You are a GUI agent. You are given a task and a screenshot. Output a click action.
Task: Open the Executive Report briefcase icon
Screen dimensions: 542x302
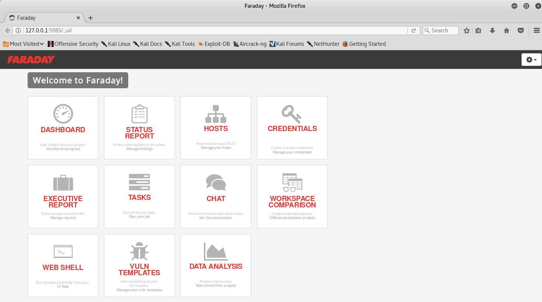63,183
